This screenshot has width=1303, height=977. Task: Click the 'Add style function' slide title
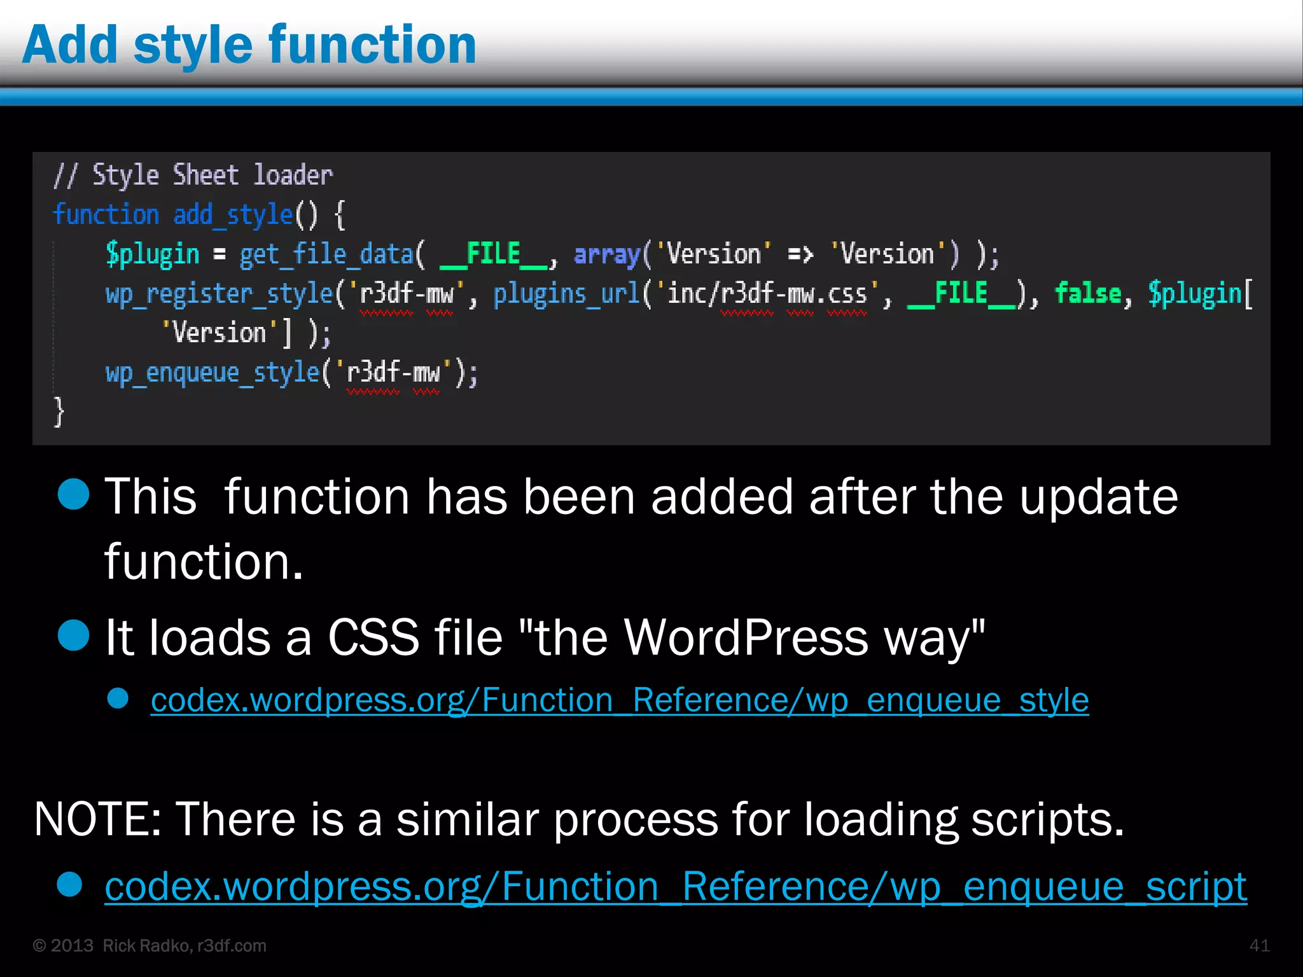pyautogui.click(x=249, y=45)
